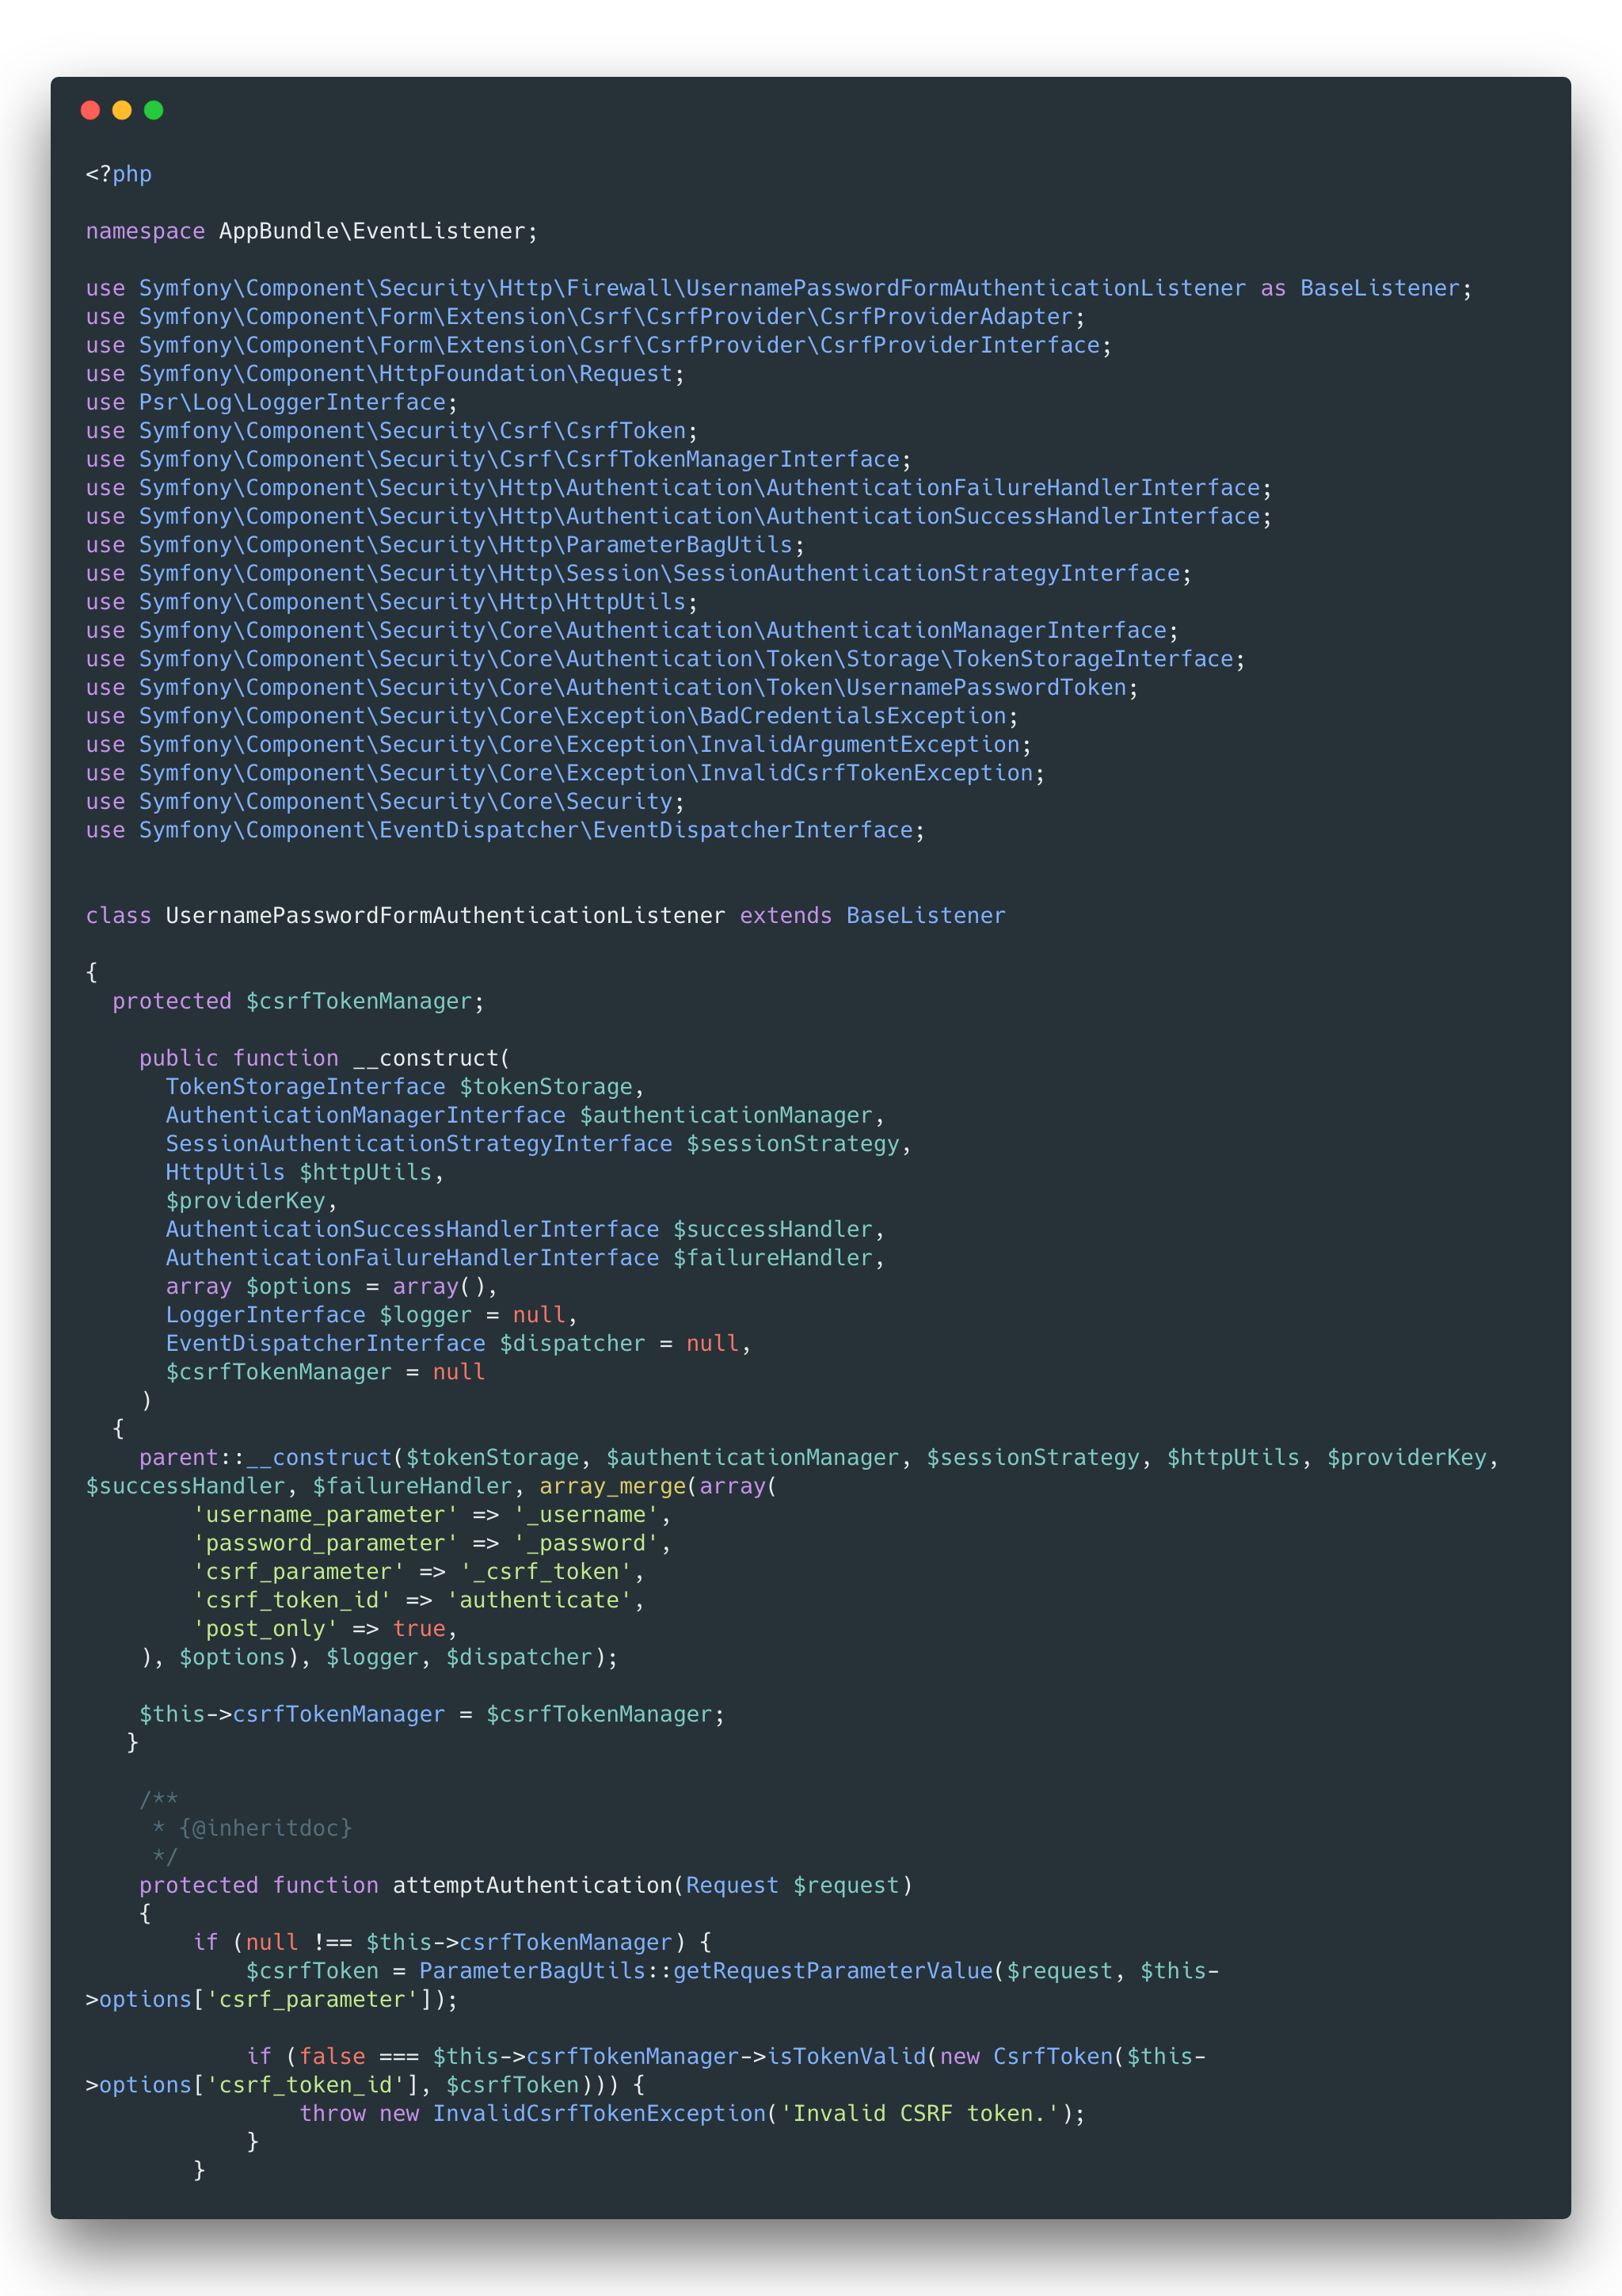Click the CsrfProviderAdapter use statement
Viewport: 1622px width, 2296px height.
click(x=585, y=317)
